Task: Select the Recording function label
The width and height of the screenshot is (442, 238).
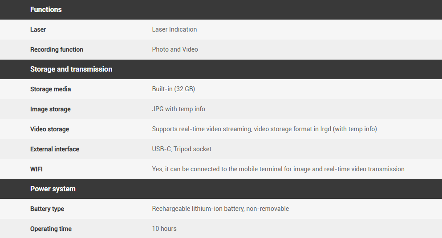Action: (57, 49)
